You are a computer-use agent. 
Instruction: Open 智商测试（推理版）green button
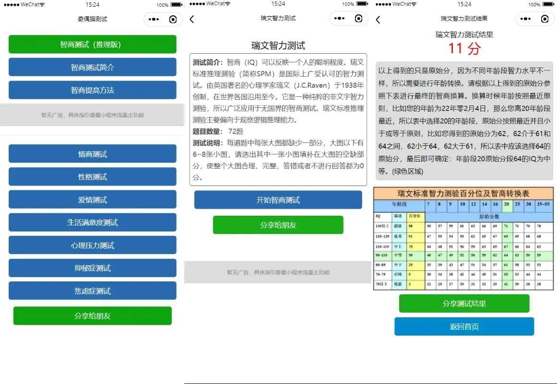[93, 45]
